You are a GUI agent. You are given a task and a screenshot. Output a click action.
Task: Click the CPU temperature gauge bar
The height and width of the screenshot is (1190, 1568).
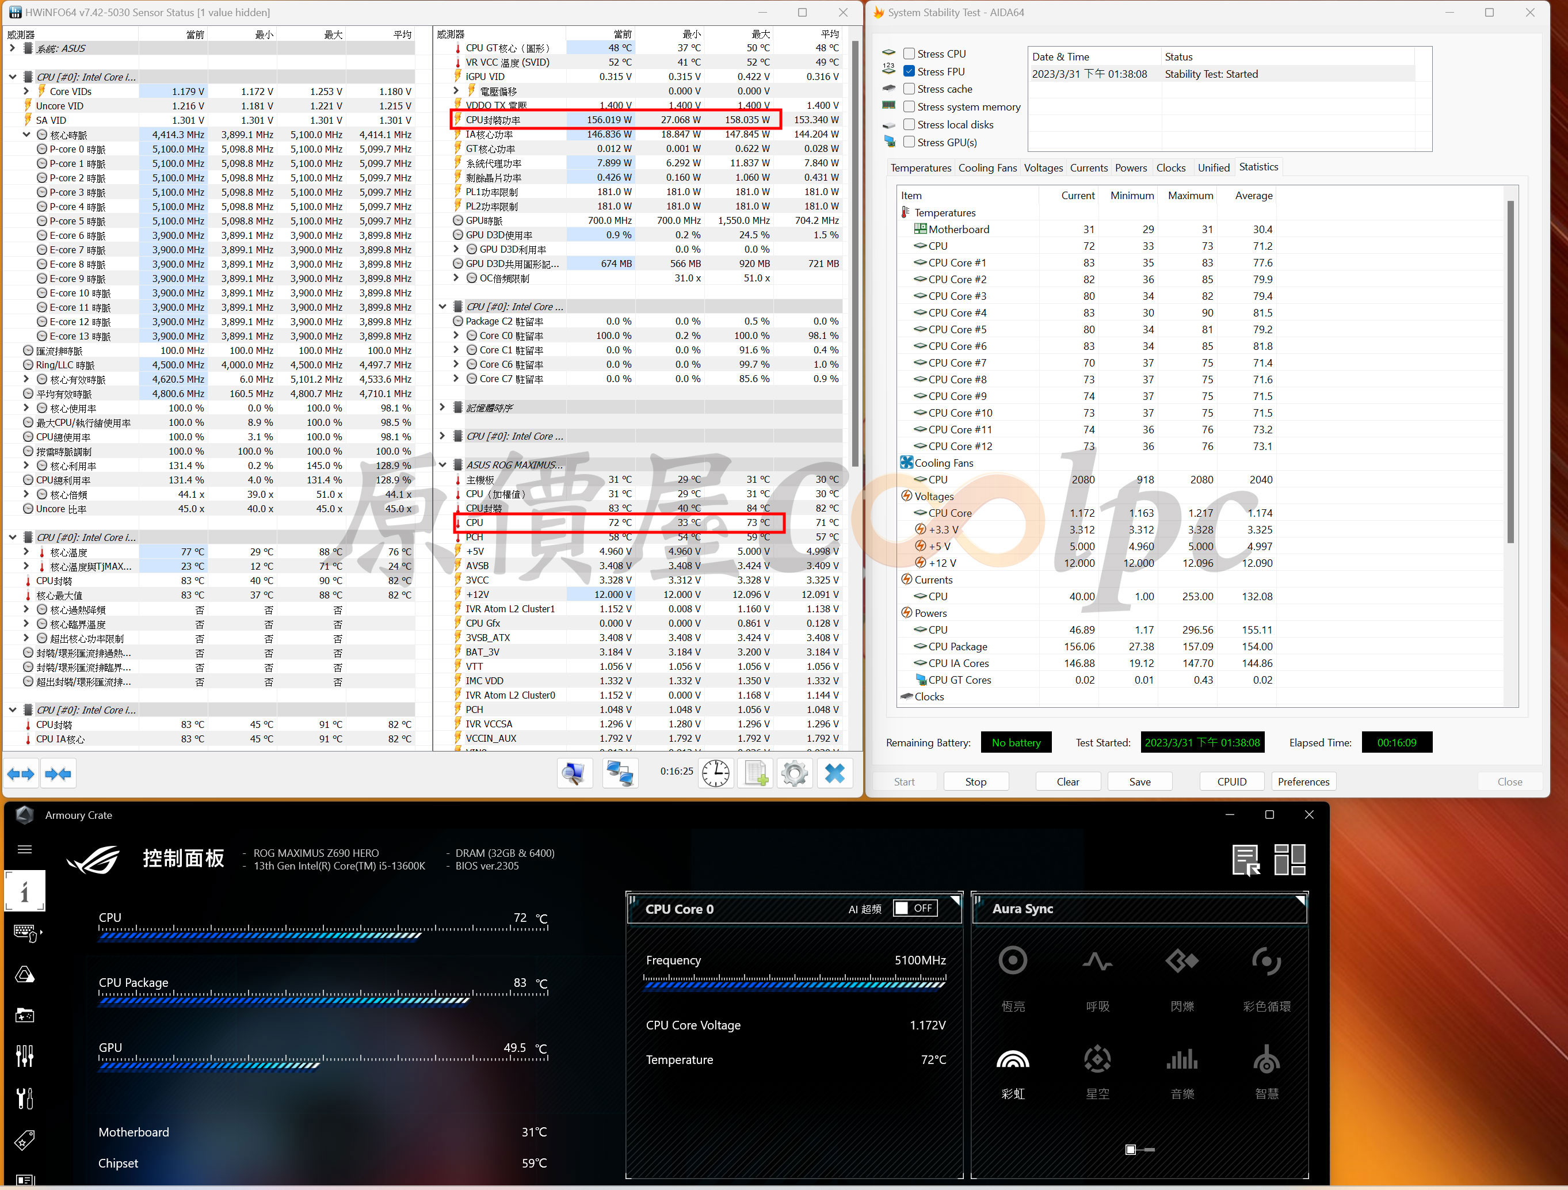pos(323,933)
